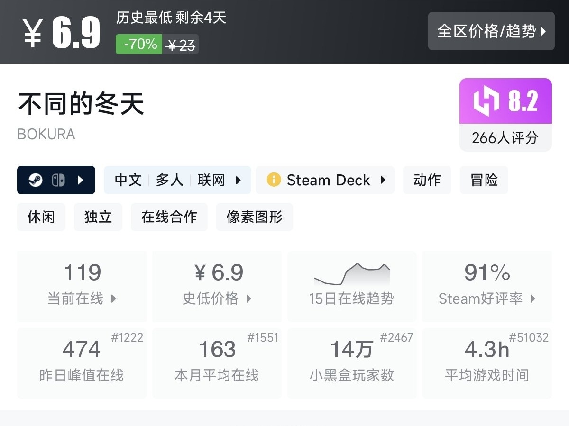Open the 在线合作 tag

[169, 217]
